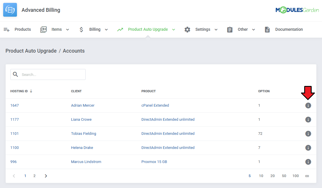Click the Billing dollar sign icon

point(81,30)
